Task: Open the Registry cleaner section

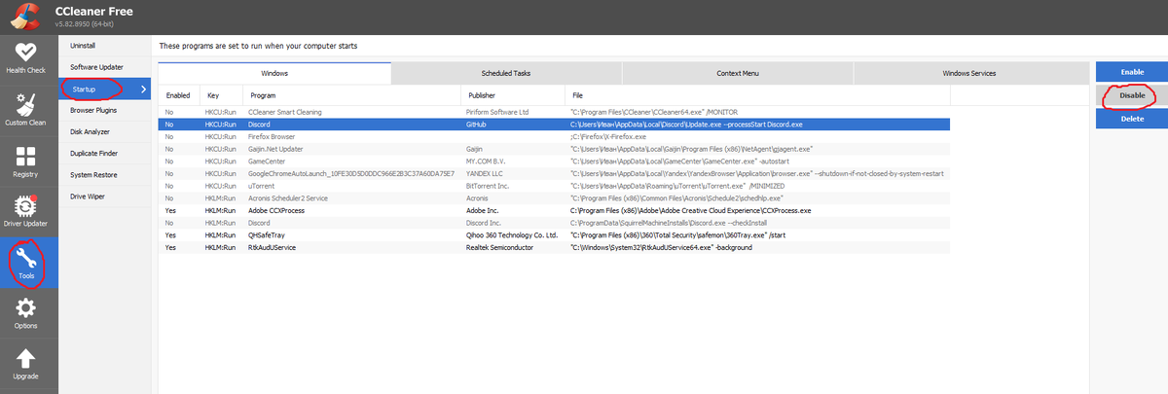Action: 27,162
